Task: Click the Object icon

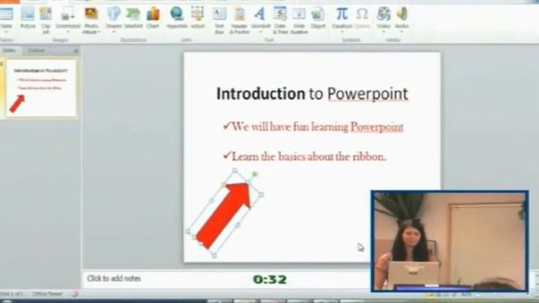Action: [318, 14]
